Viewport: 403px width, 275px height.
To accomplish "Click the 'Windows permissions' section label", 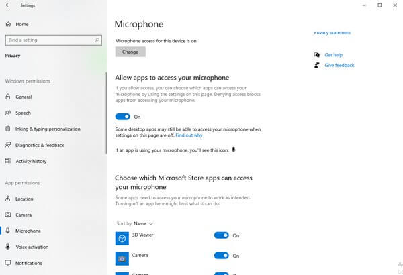I will point(28,81).
